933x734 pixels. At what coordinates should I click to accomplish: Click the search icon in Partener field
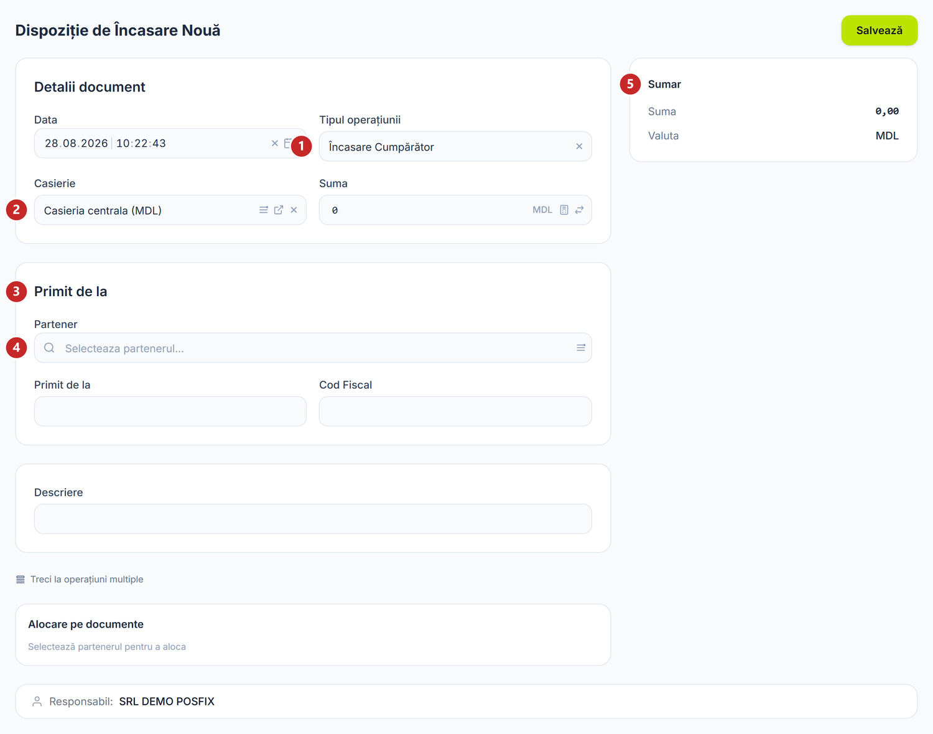tap(49, 348)
